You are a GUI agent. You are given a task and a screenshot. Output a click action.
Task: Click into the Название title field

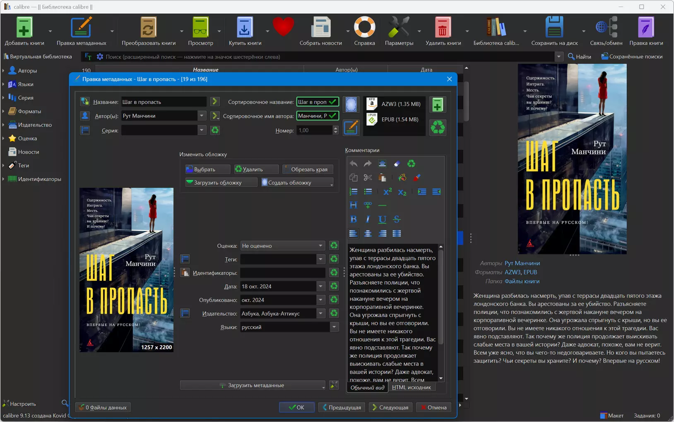tap(164, 102)
